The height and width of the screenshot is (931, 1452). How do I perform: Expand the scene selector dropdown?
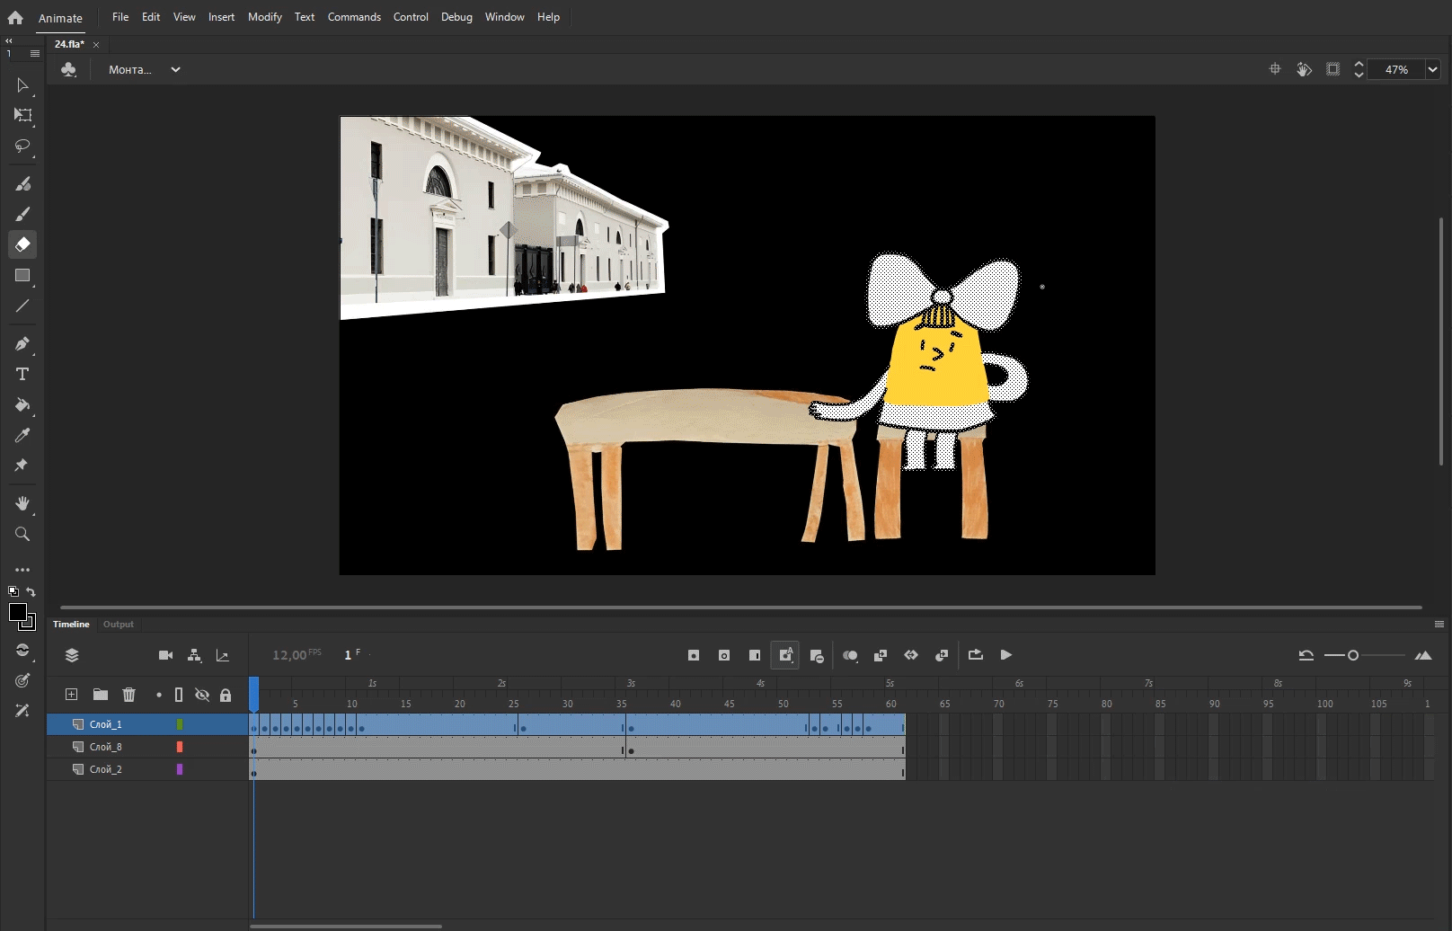coord(175,69)
